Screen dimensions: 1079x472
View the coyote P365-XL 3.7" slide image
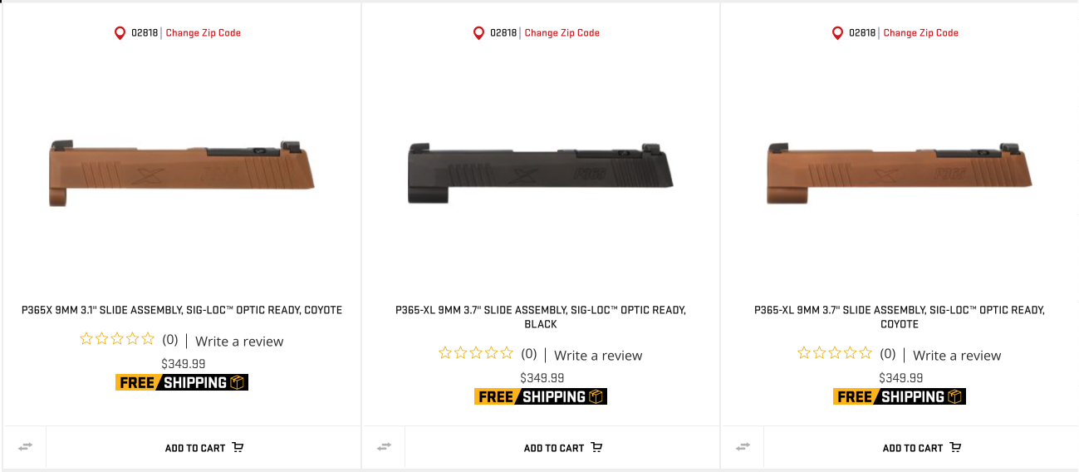click(900, 172)
